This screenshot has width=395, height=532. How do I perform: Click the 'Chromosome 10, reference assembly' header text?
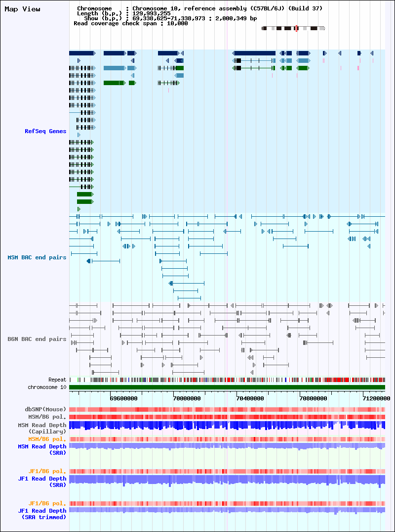pyautogui.click(x=228, y=8)
